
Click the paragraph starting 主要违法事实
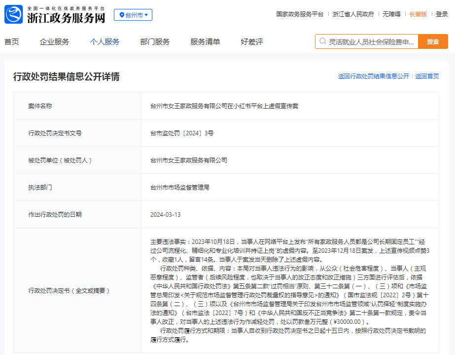(x=290, y=250)
